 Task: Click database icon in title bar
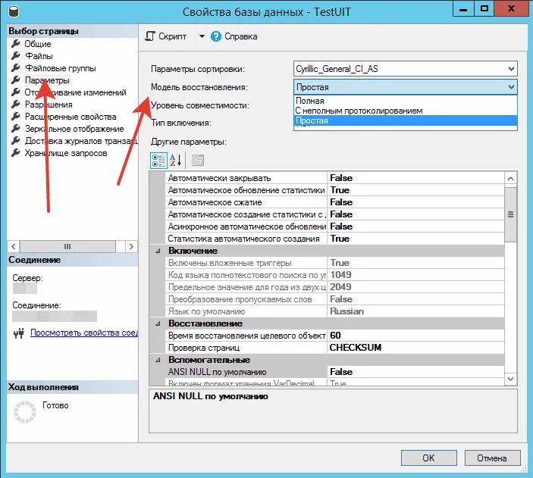click(x=14, y=11)
